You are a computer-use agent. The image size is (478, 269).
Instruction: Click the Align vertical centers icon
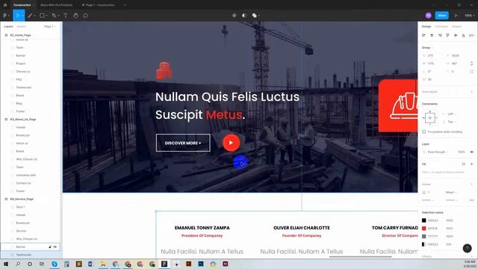point(456,35)
